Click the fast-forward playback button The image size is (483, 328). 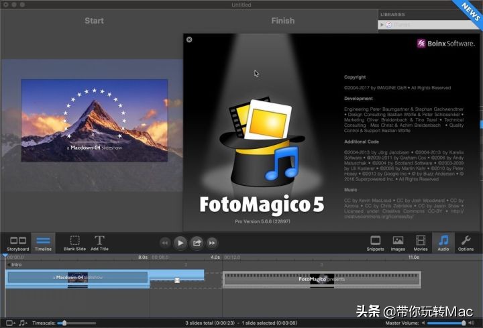pos(212,243)
